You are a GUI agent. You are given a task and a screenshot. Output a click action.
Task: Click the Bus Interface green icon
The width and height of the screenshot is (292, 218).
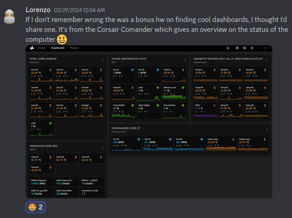click(x=183, y=105)
